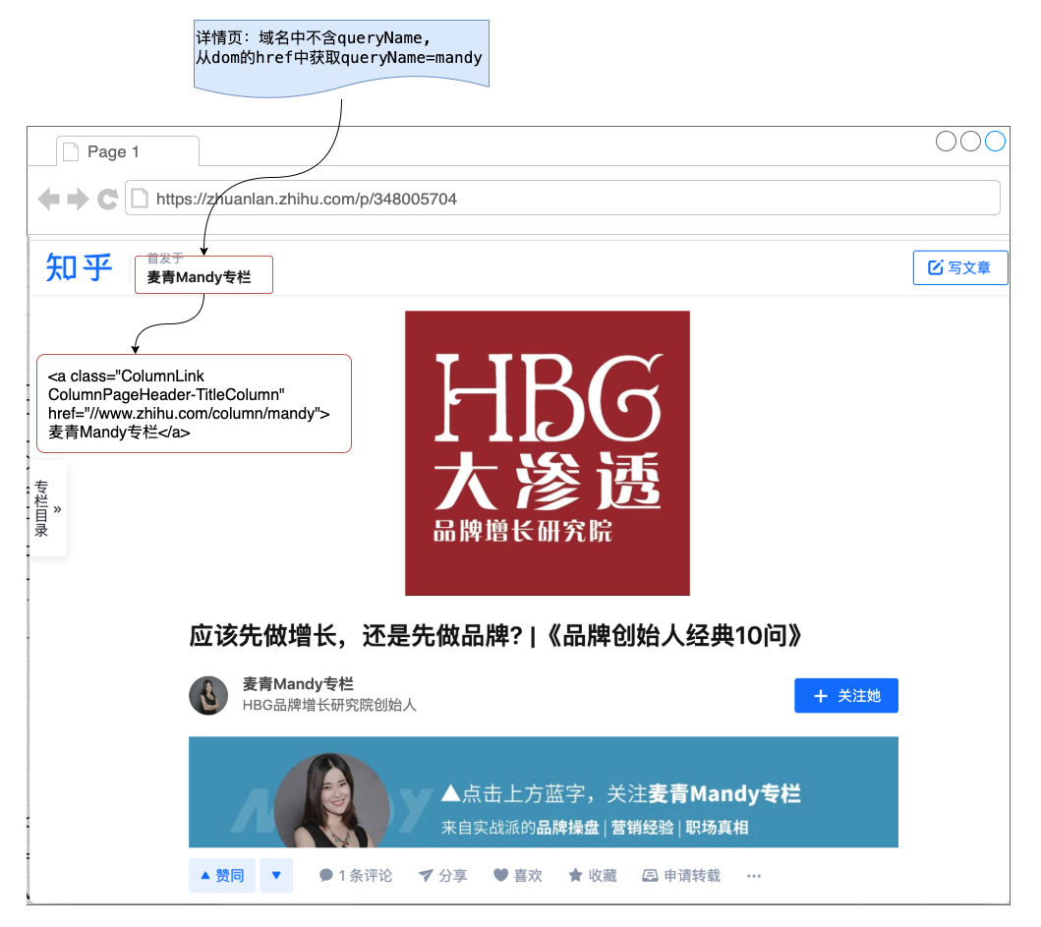The height and width of the screenshot is (927, 1041).
Task: Click the downvote triangle button
Action: point(276,876)
